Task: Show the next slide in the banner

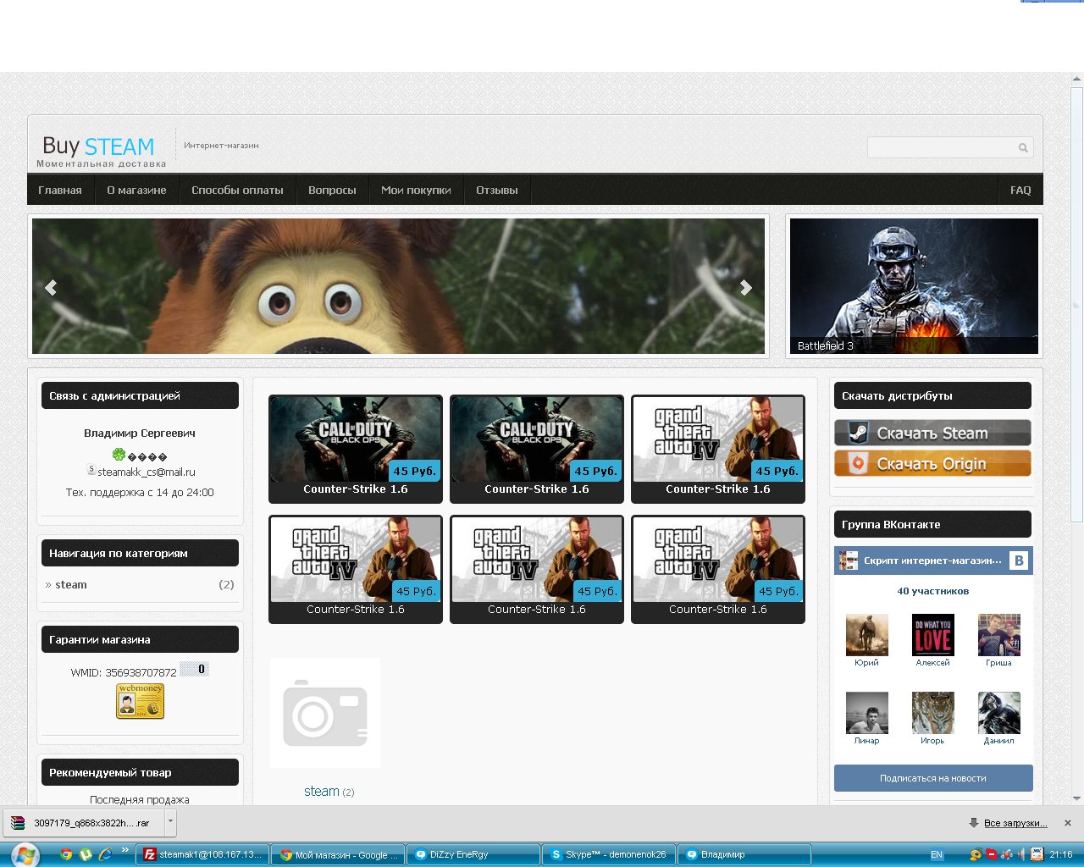Action: [x=746, y=287]
